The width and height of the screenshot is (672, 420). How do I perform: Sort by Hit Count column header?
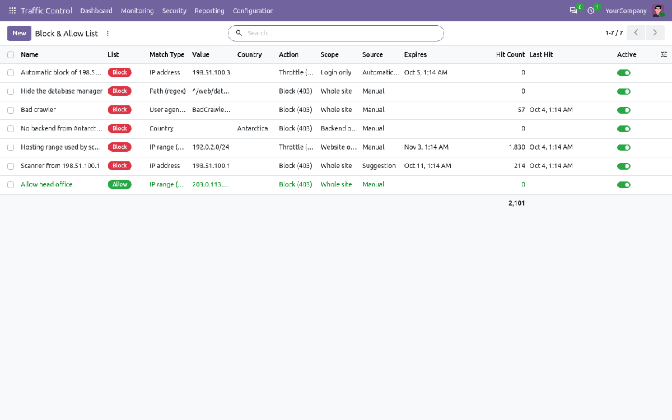click(510, 55)
